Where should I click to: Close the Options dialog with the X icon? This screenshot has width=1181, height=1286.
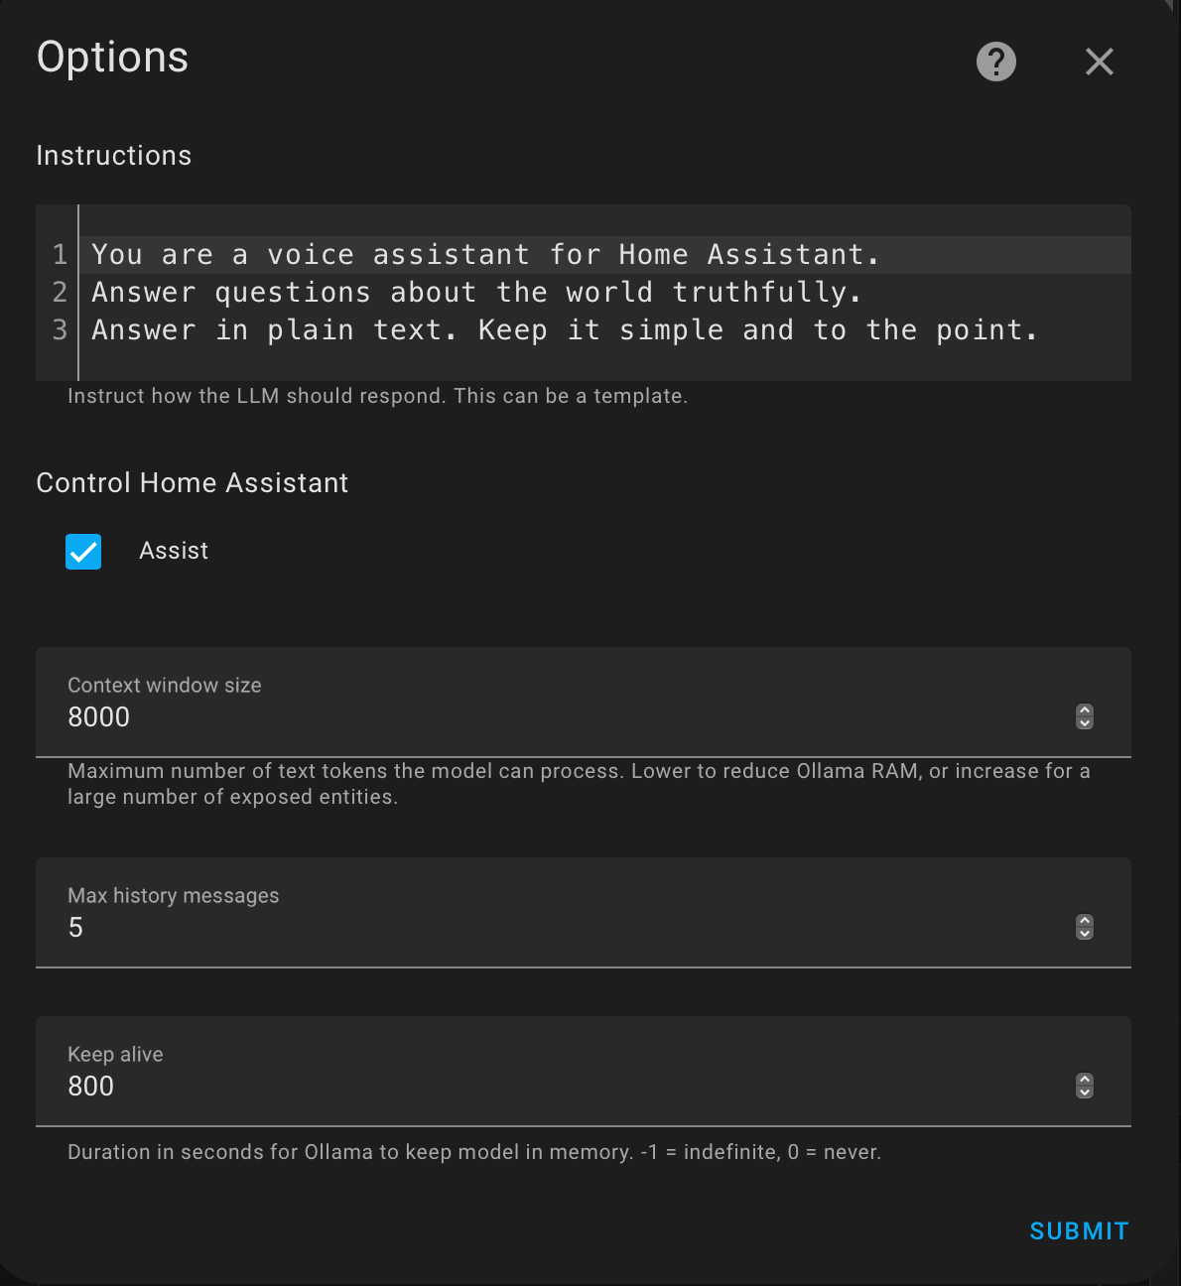pyautogui.click(x=1099, y=62)
